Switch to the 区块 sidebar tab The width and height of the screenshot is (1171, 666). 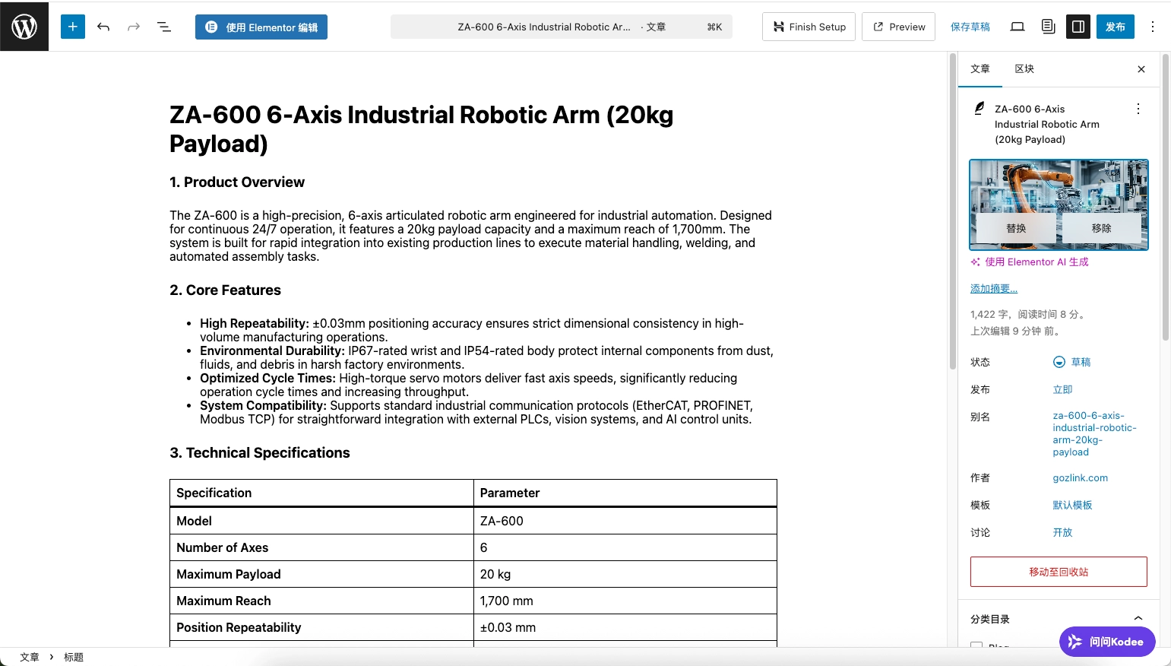[x=1024, y=68]
